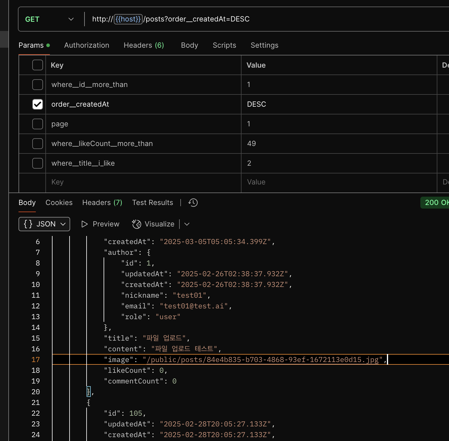Open the Test Results tab

pyautogui.click(x=153, y=203)
